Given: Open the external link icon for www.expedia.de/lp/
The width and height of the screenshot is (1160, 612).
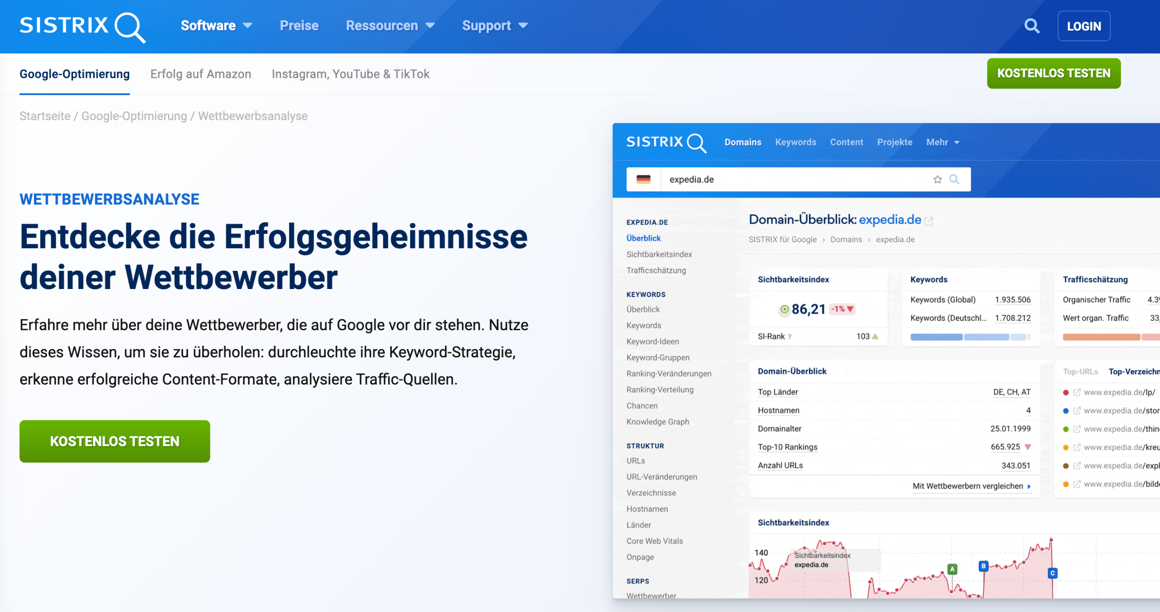Looking at the screenshot, I should [x=1077, y=392].
